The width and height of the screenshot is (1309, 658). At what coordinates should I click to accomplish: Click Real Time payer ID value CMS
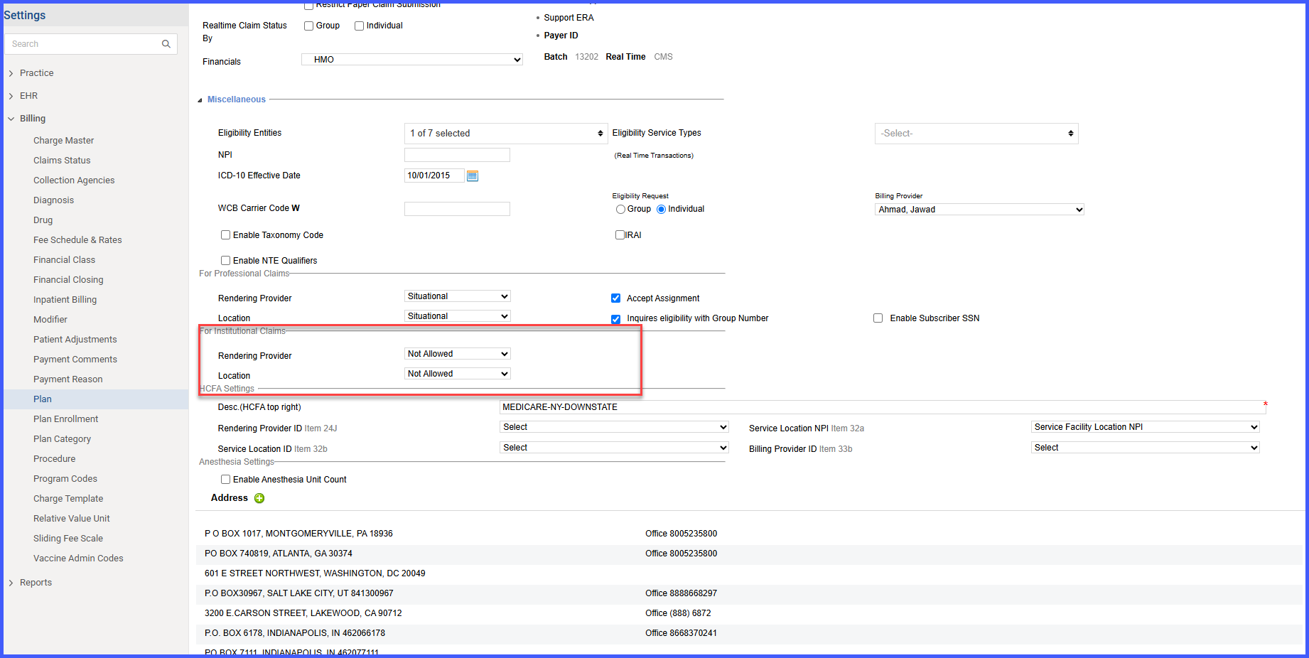[x=663, y=57]
